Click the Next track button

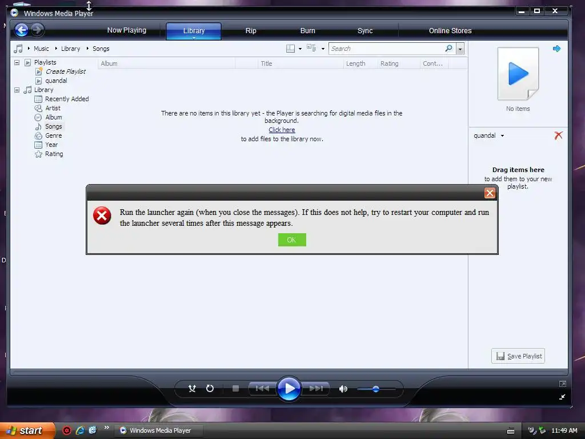[315, 389]
